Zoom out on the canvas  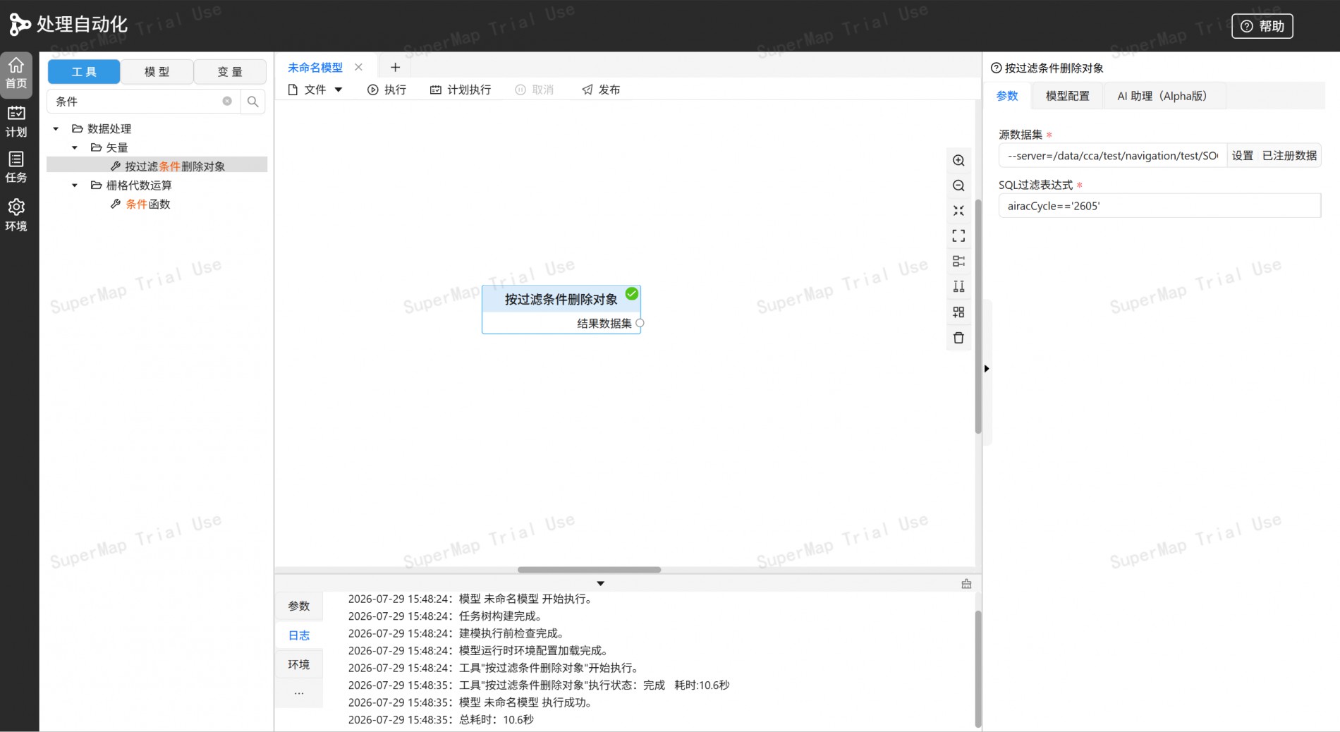click(x=958, y=185)
